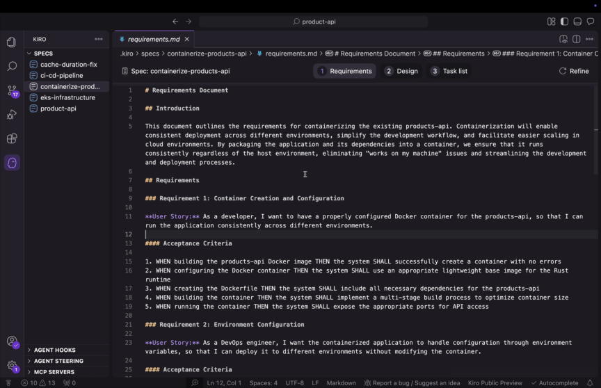Screen dimensions: 601x388
Task: Split the editor right icon
Action: coord(576,39)
